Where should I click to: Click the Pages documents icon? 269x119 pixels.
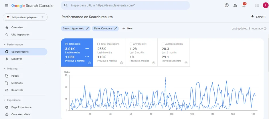[x=7, y=76]
